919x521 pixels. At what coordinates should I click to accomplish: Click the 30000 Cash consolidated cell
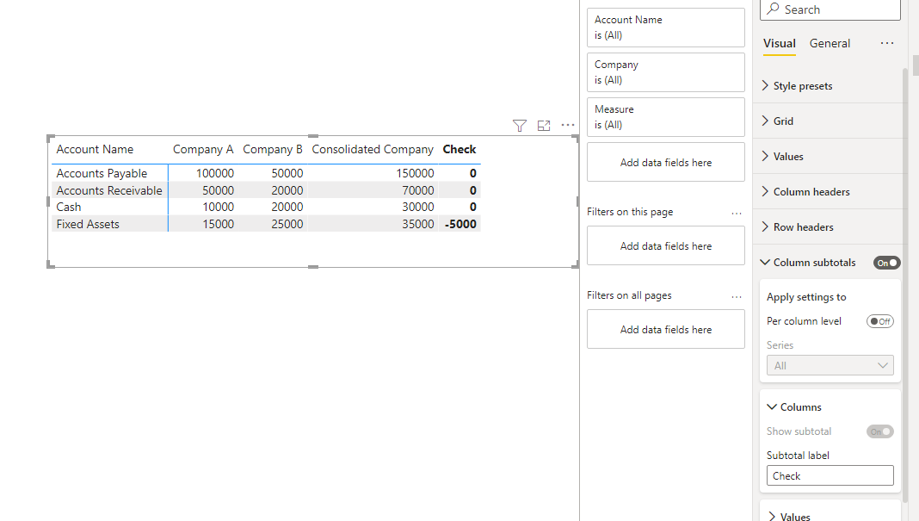[x=418, y=208]
